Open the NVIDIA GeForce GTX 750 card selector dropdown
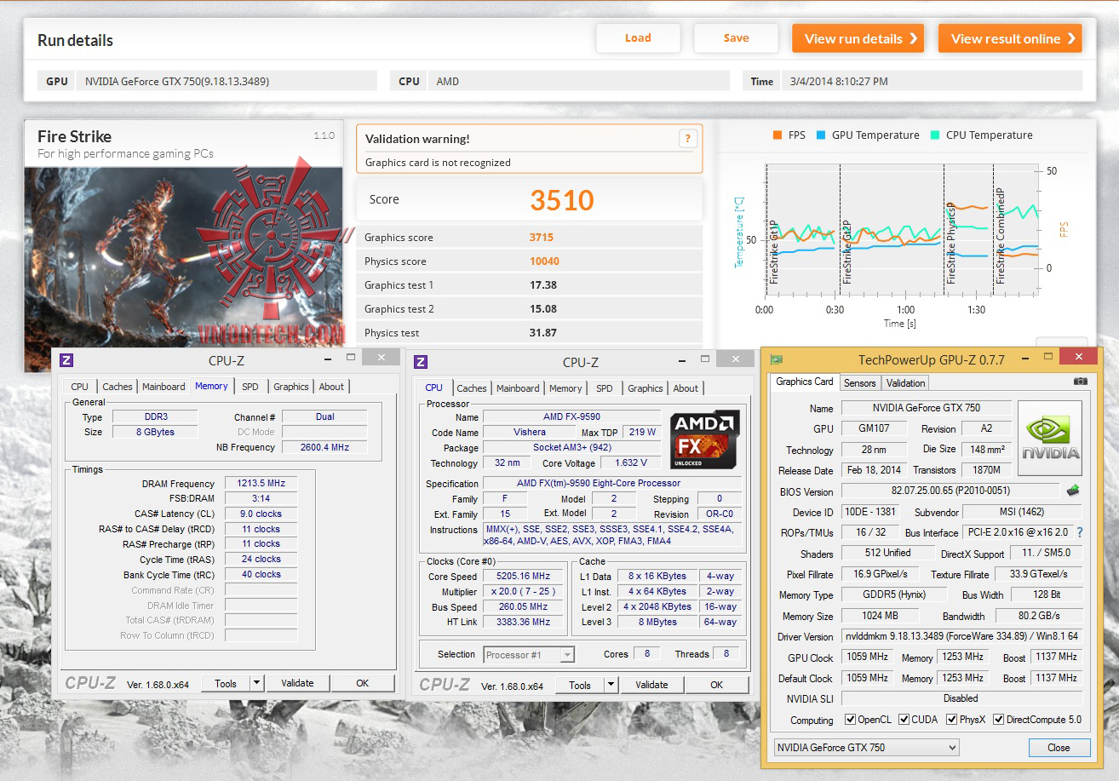1119x781 pixels. pos(866,748)
